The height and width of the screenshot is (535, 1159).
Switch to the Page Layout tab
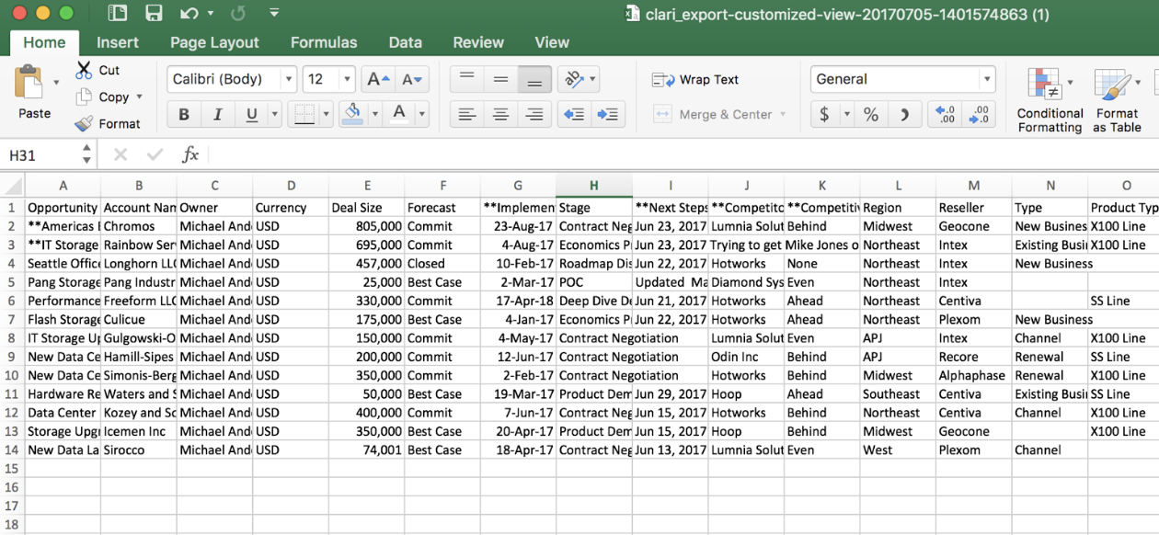[x=214, y=42]
